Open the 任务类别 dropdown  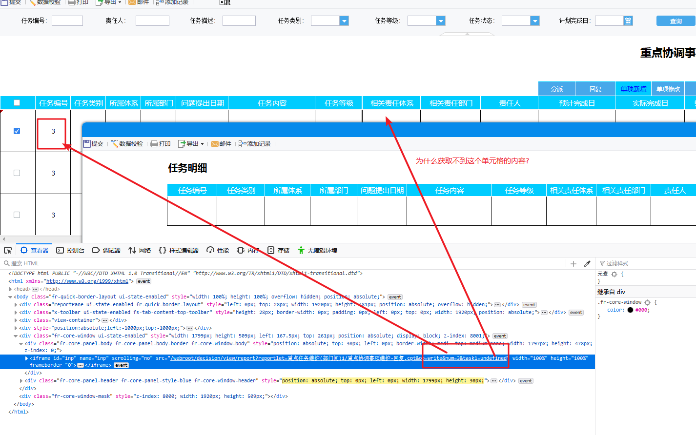pos(344,20)
